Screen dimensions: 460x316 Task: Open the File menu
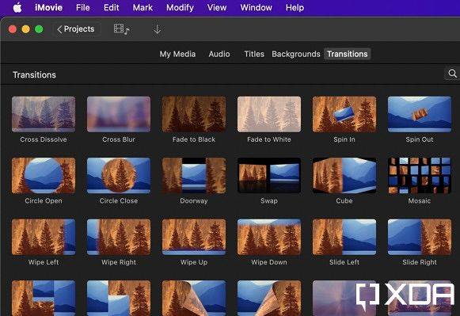[82, 8]
